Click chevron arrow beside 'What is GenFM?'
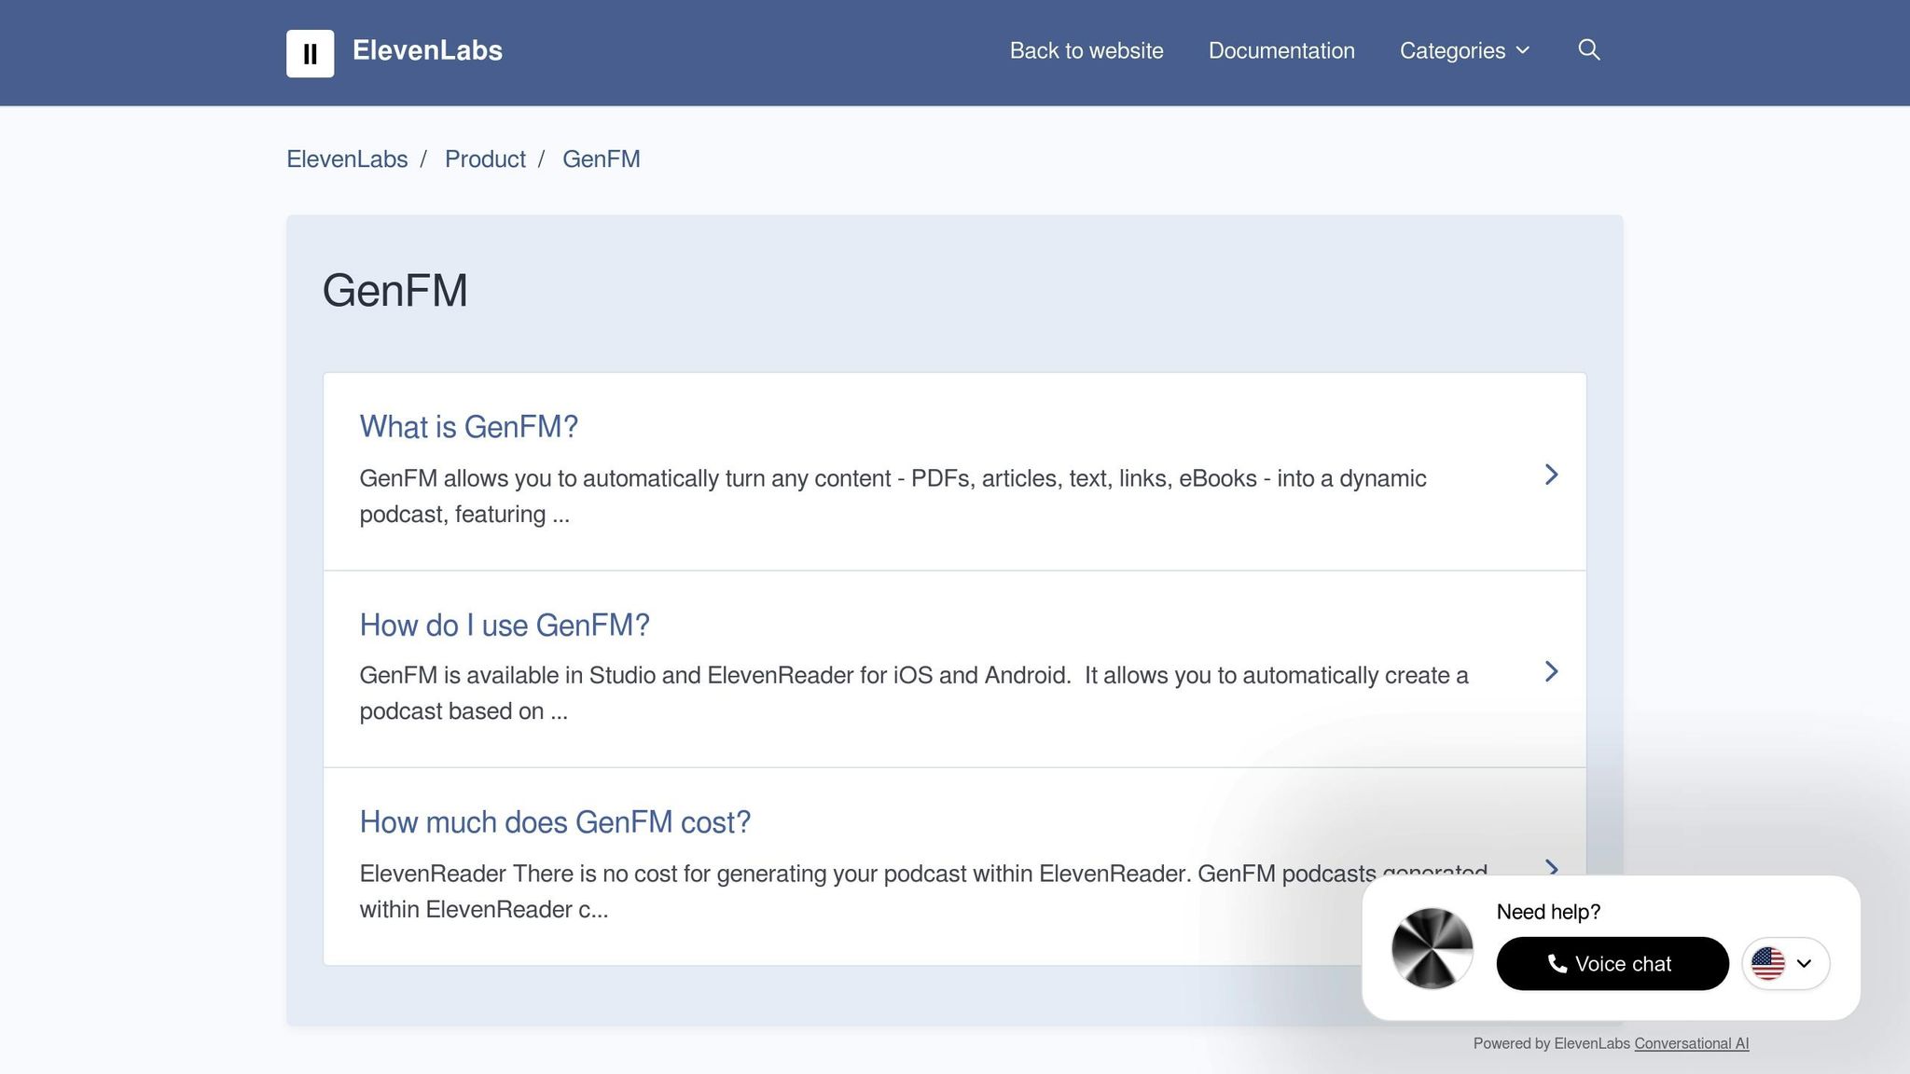1910x1074 pixels. tap(1551, 475)
